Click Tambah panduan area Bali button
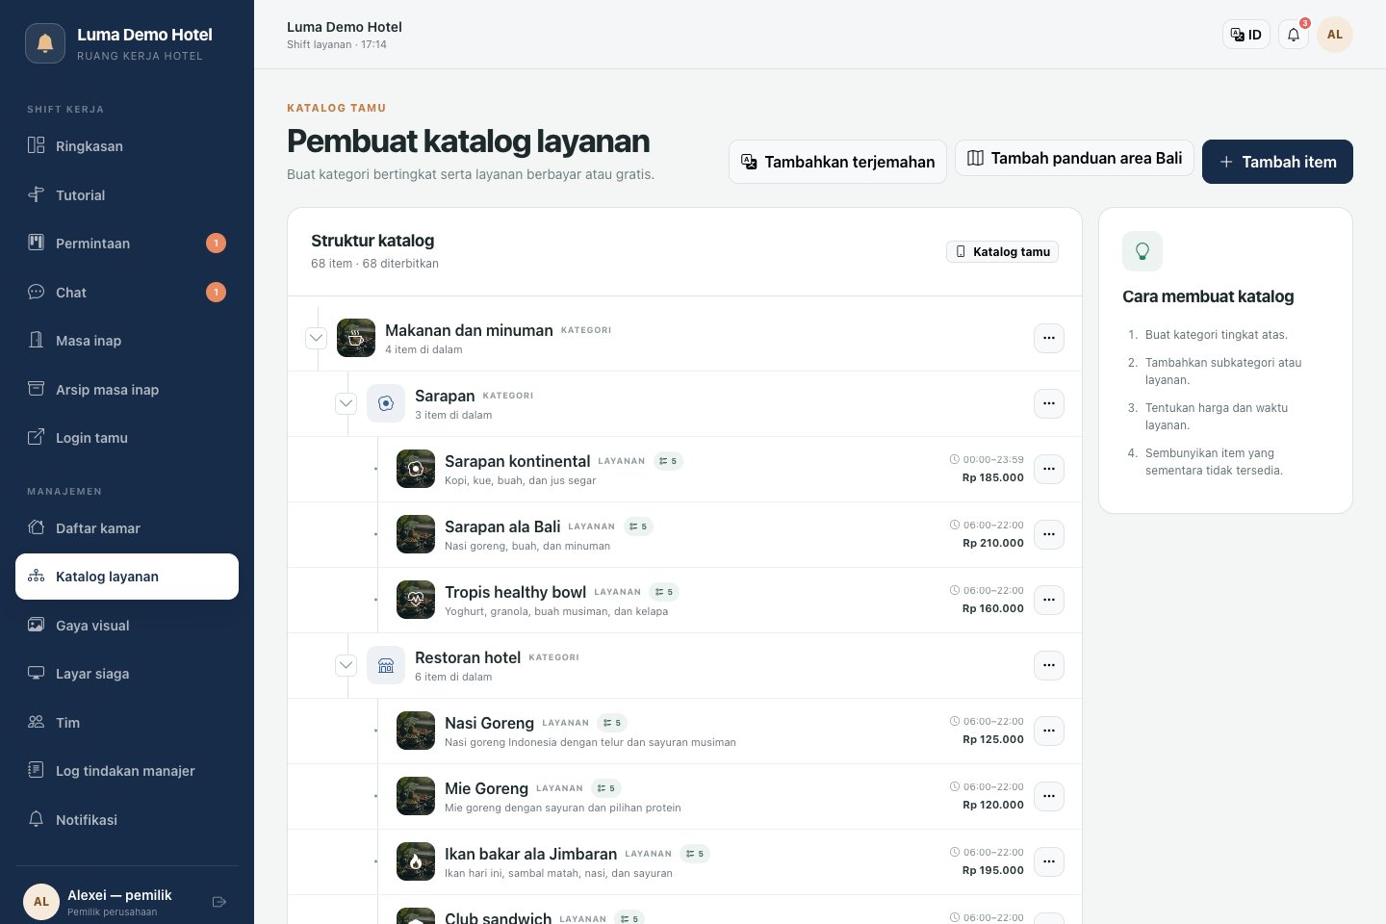The height and width of the screenshot is (924, 1386). point(1074,158)
